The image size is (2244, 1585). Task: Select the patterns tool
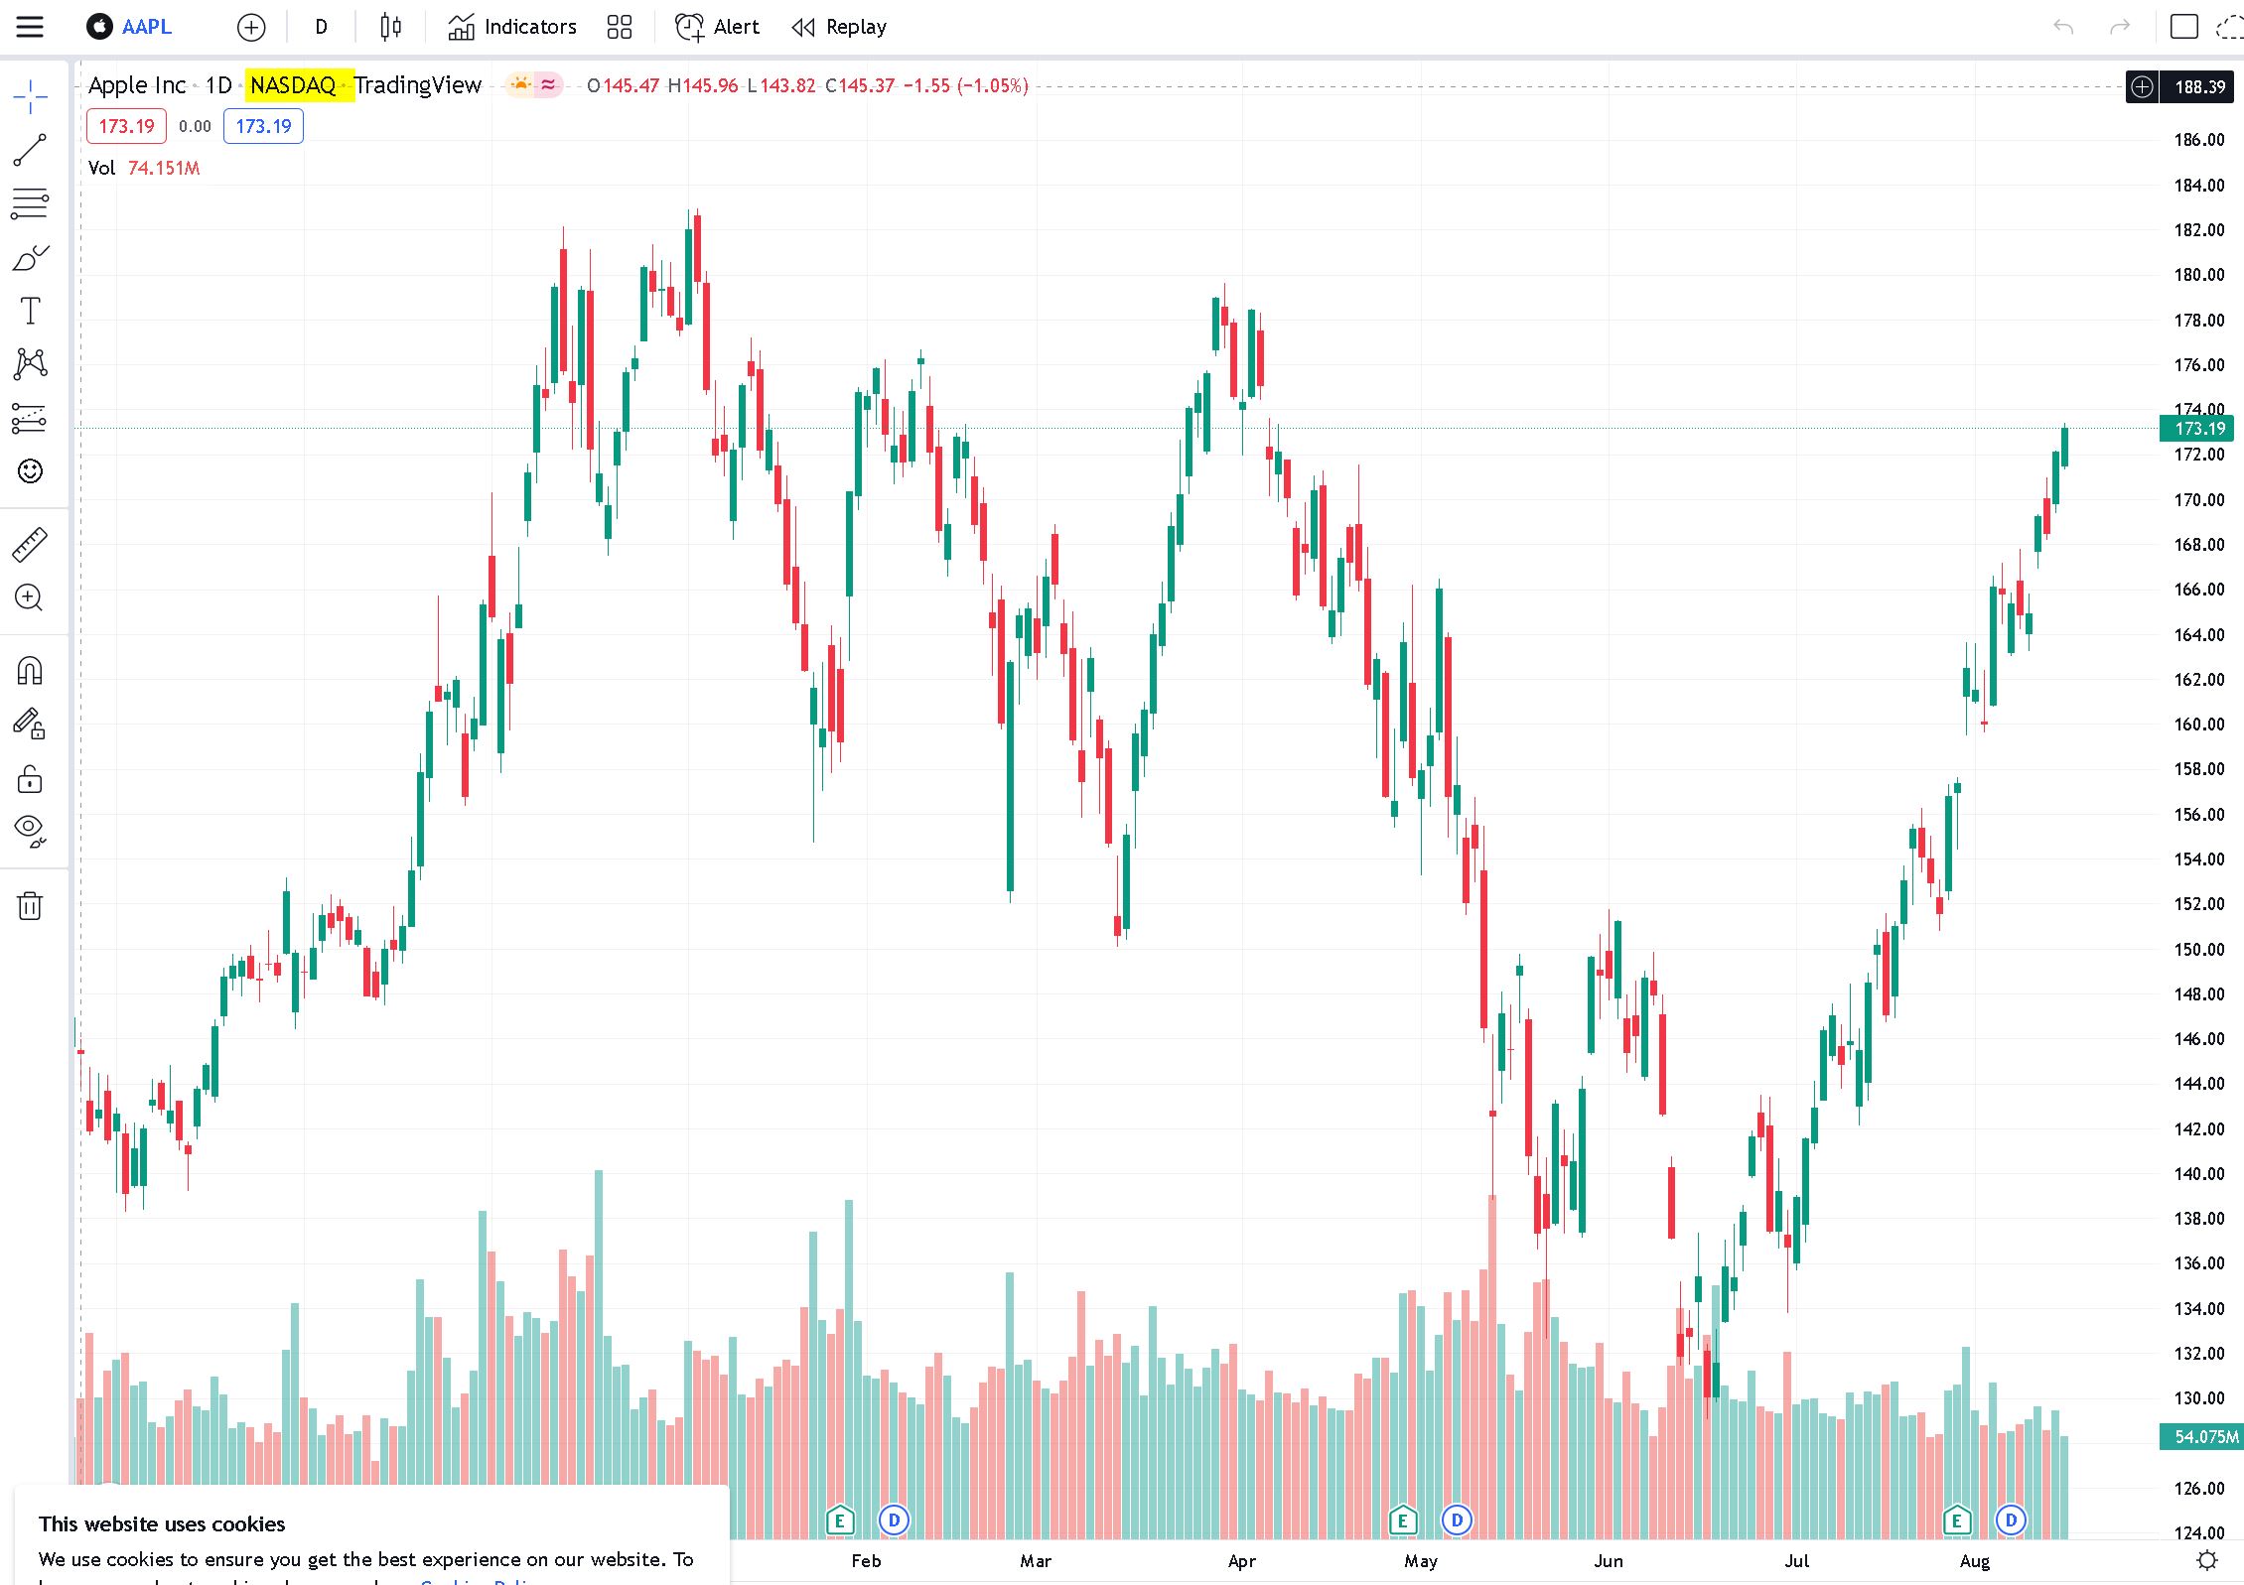point(30,363)
